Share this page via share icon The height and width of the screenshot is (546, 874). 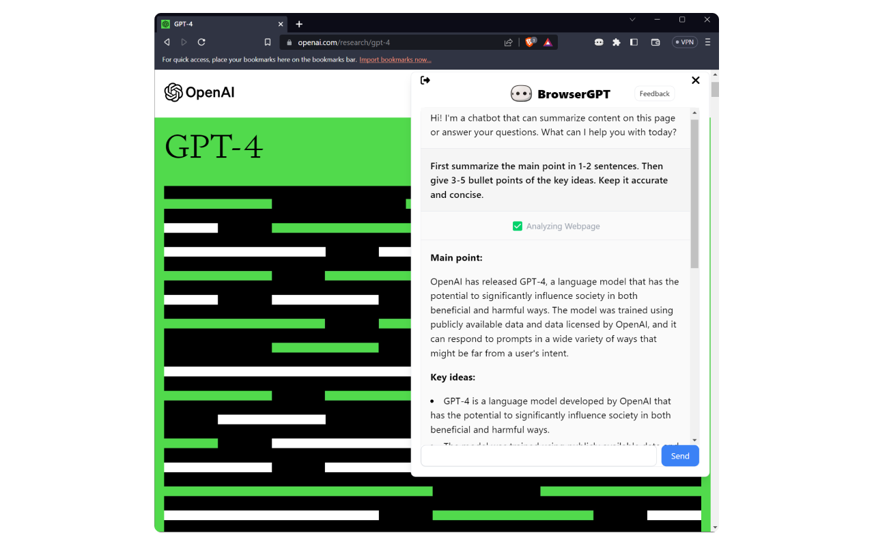coord(509,42)
